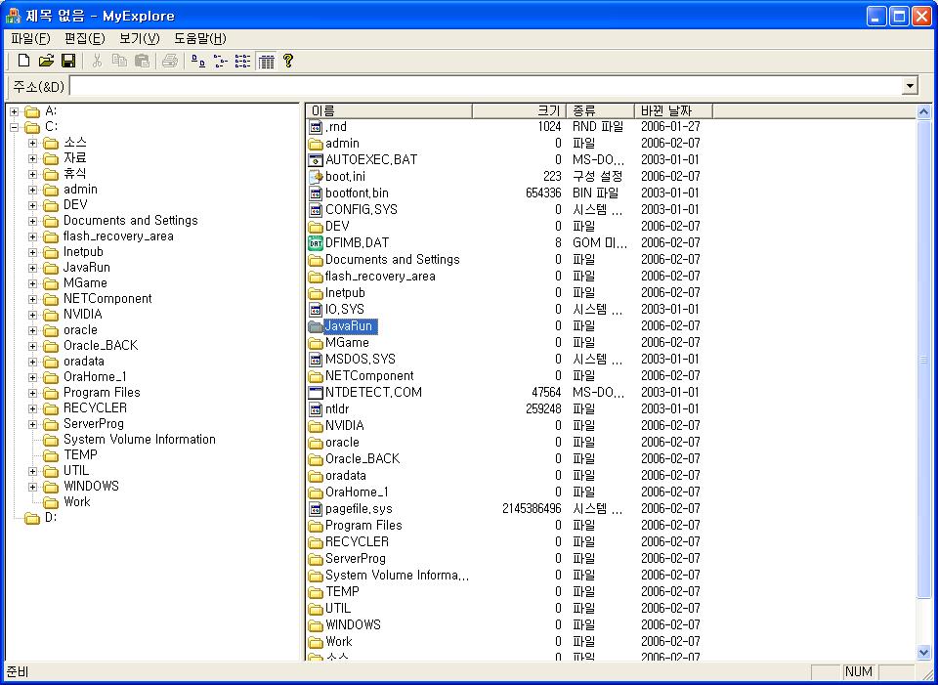938x685 pixels.
Task: Create a new document
Action: pyautogui.click(x=23, y=61)
